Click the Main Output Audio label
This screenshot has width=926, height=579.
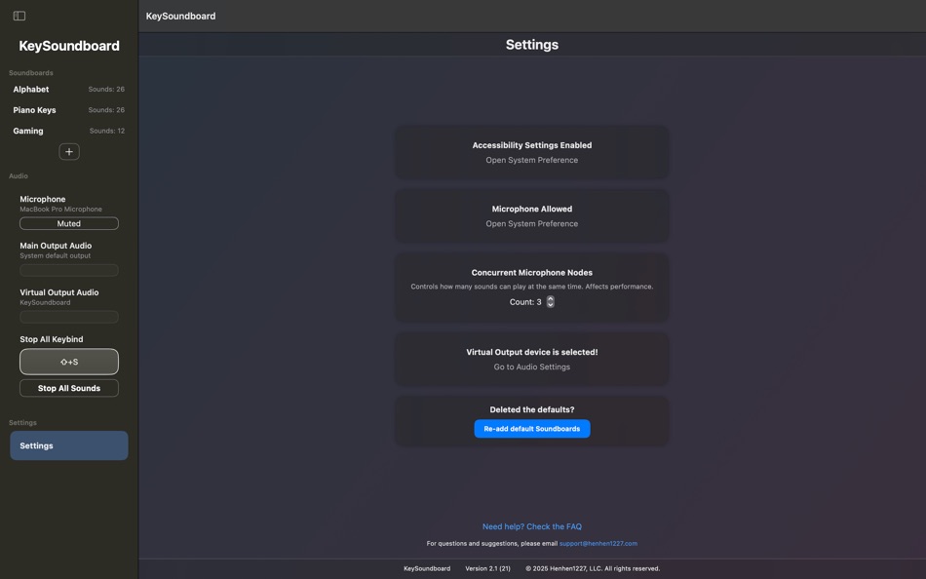click(x=56, y=246)
